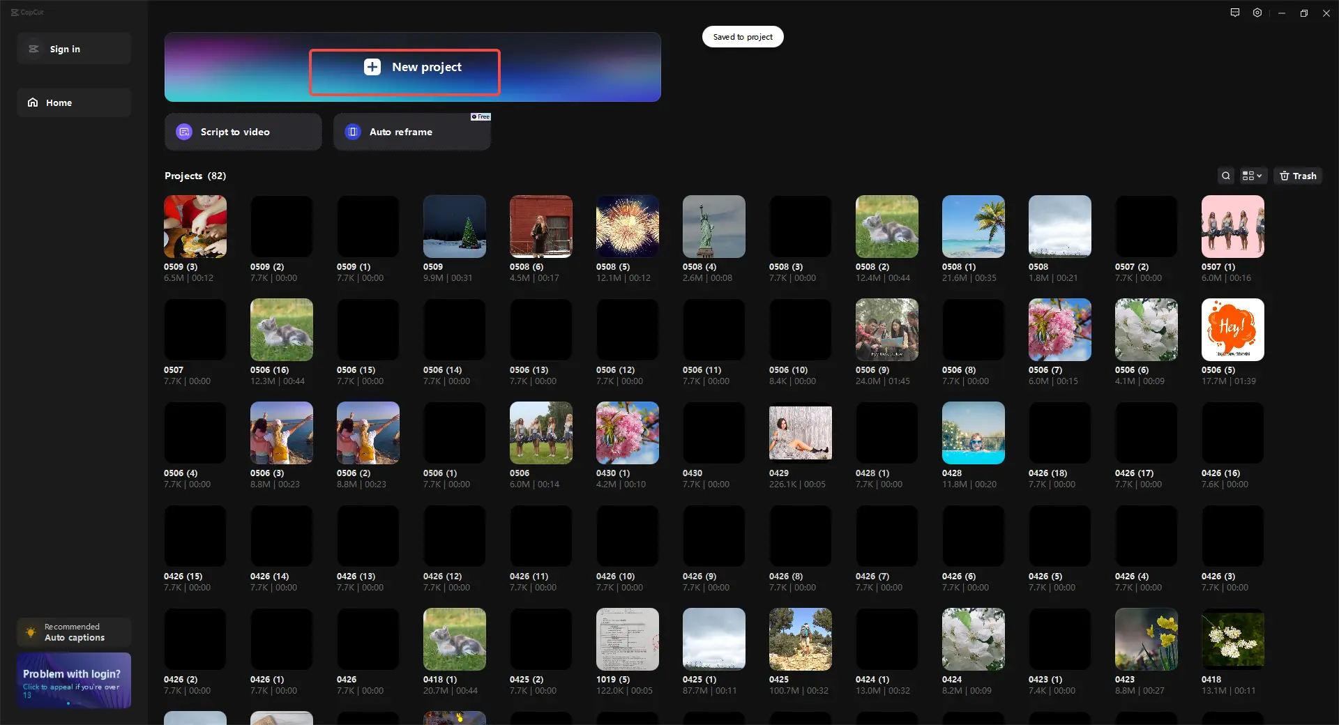Open the Trash to view deleted projects
This screenshot has height=725, width=1339.
coord(1297,176)
